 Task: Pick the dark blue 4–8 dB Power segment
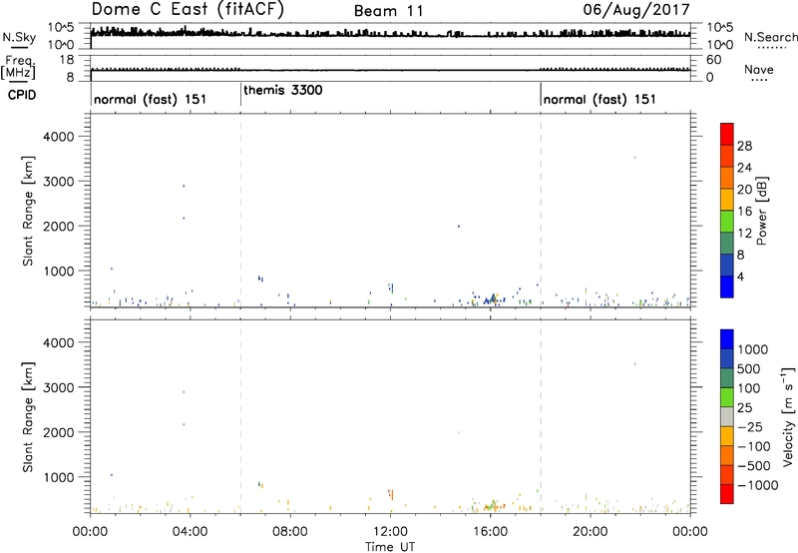click(727, 265)
